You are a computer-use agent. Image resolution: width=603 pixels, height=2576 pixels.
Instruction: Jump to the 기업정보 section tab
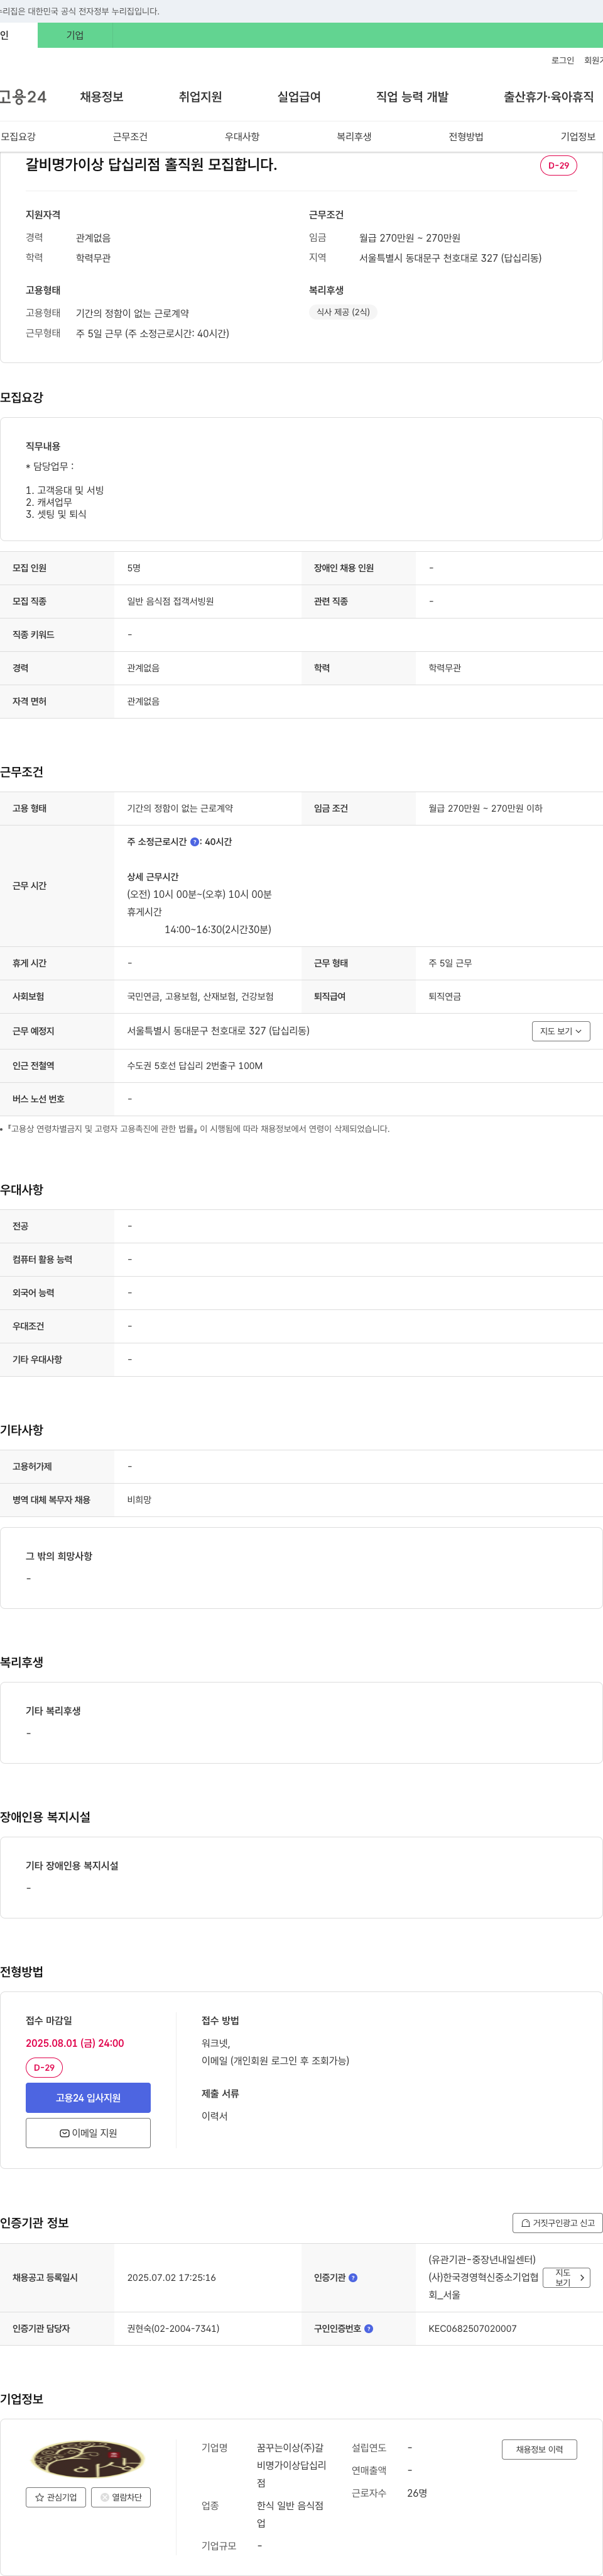click(578, 137)
